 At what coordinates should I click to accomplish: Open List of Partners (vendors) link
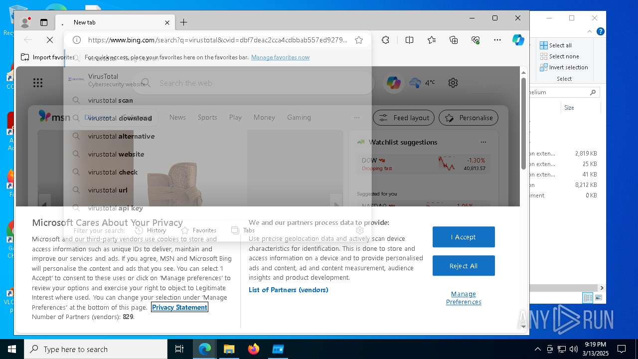[x=289, y=290]
